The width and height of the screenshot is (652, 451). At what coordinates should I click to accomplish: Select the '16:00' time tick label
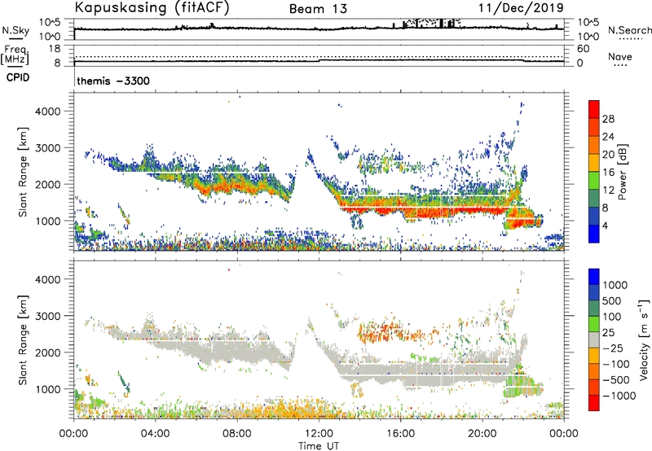point(400,434)
